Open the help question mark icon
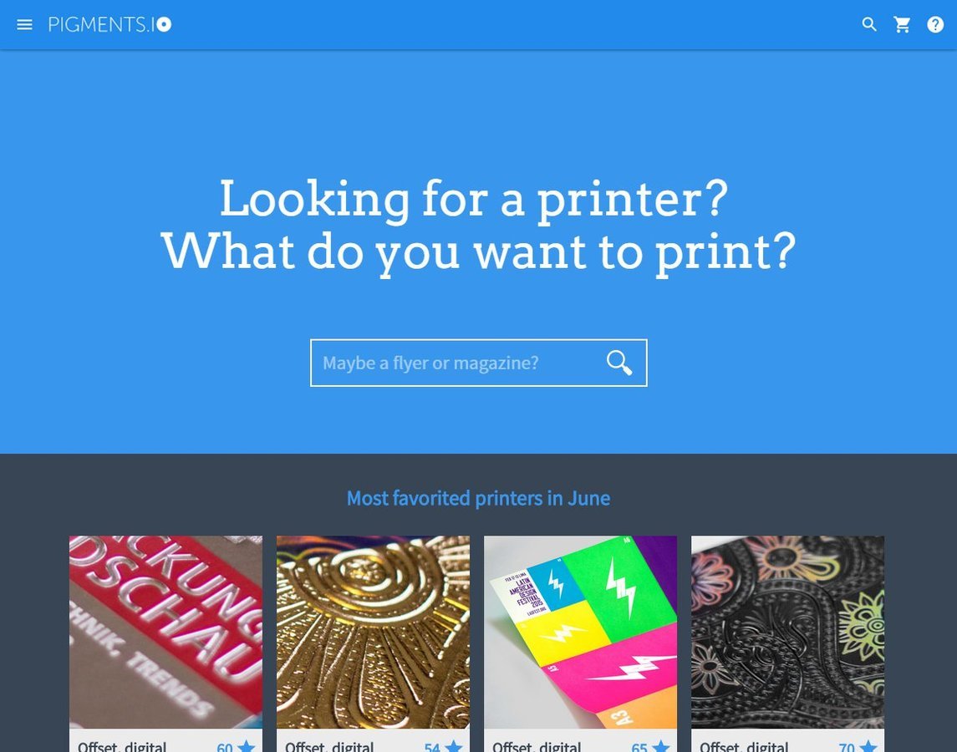This screenshot has height=752, width=957. 935,24
